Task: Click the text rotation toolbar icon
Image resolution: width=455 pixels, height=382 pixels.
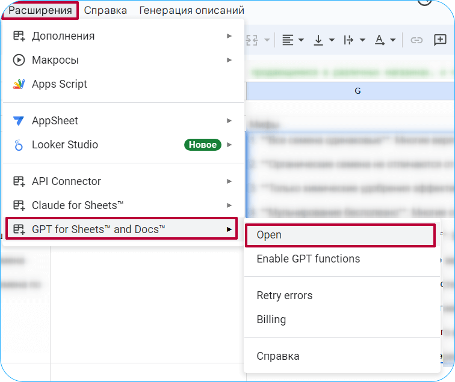Action: pos(380,40)
